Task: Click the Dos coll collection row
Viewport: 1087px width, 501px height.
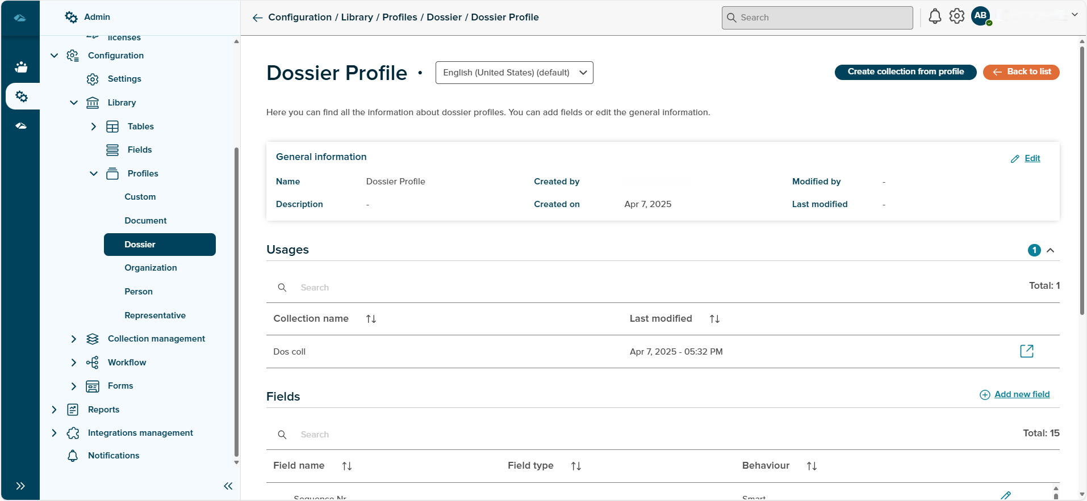Action: [663, 352]
